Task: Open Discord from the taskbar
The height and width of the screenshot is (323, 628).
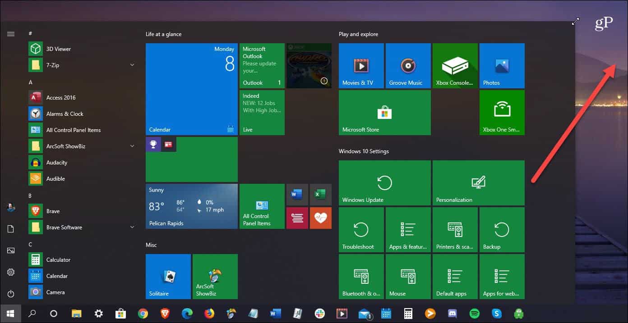Action: [x=453, y=314]
